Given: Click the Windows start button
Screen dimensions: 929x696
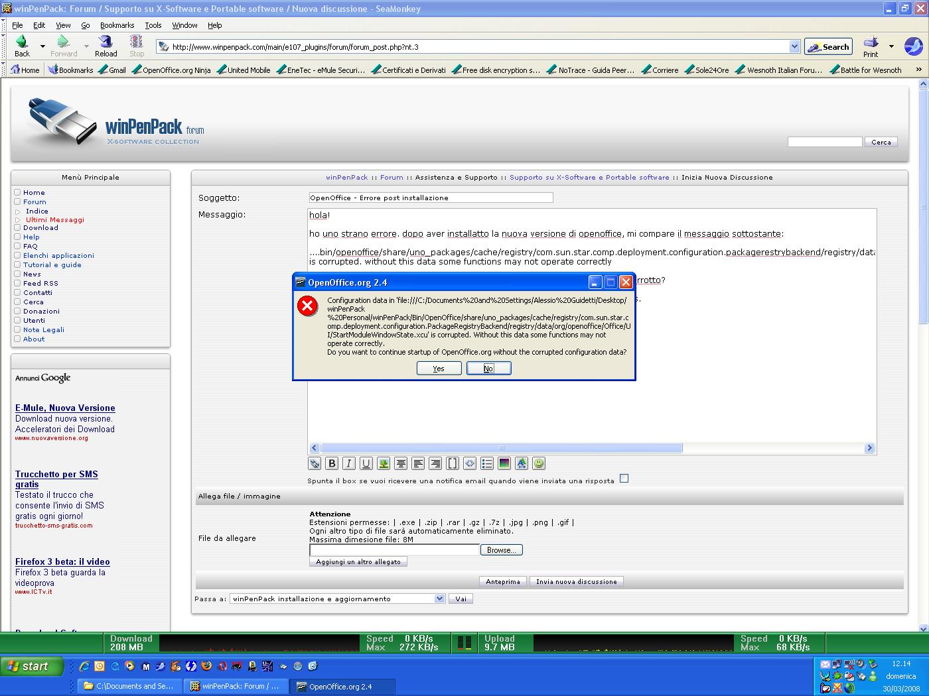Looking at the screenshot, I should 32,666.
